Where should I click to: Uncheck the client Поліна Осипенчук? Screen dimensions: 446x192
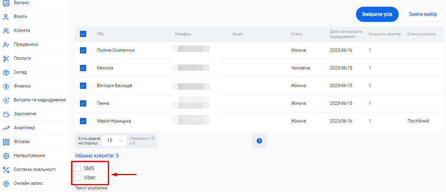click(x=83, y=51)
